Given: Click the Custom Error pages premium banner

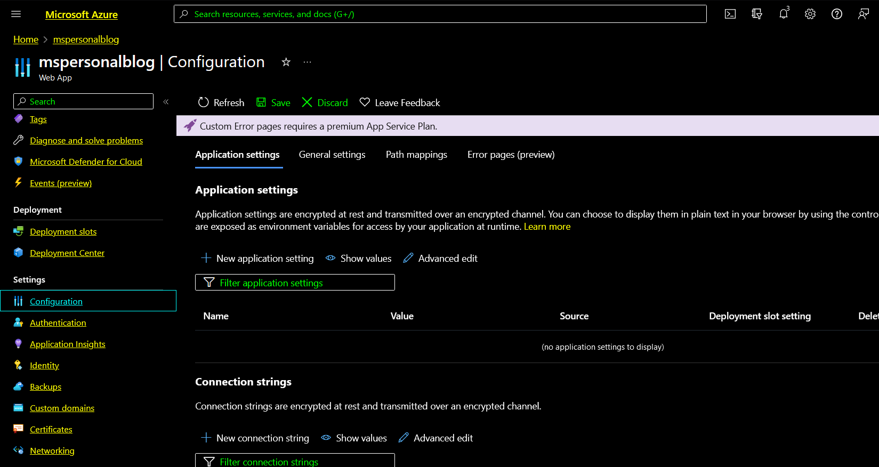Looking at the screenshot, I should pyautogui.click(x=528, y=126).
